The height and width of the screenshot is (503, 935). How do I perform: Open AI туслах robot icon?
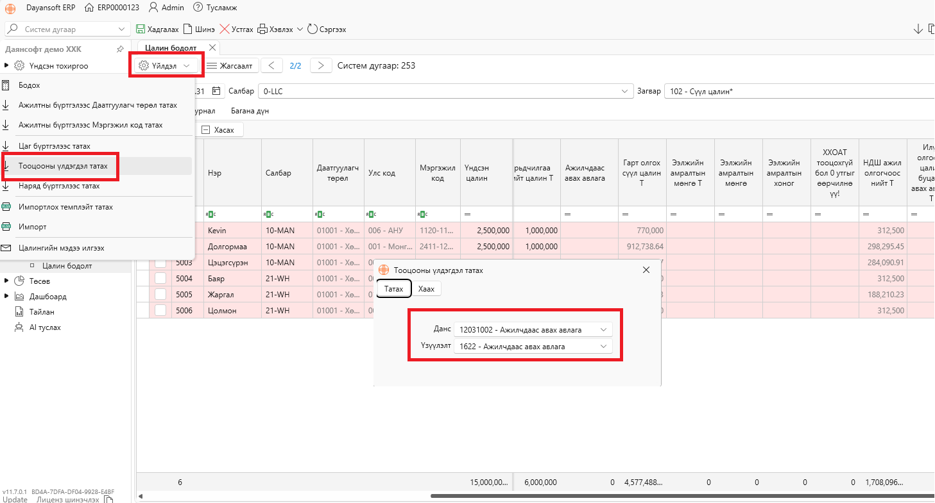pyautogui.click(x=19, y=327)
